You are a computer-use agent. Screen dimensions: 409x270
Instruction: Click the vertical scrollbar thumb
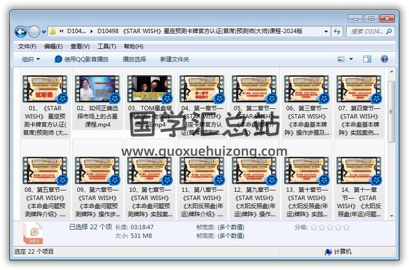click(392, 112)
